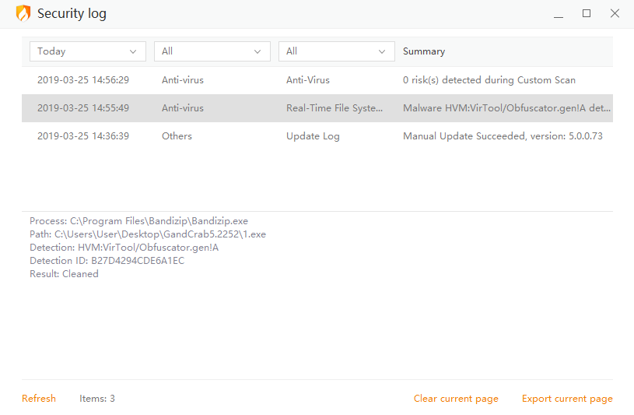The image size is (634, 415).
Task: Close the Security log window
Action: [615, 14]
